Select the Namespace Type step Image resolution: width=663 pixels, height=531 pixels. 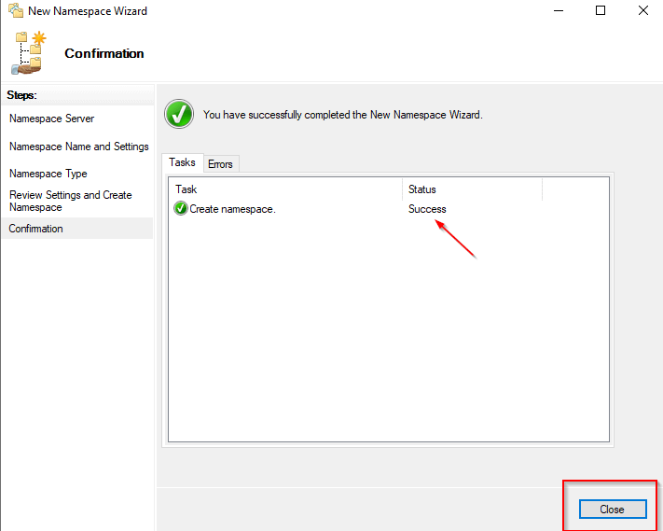click(48, 174)
